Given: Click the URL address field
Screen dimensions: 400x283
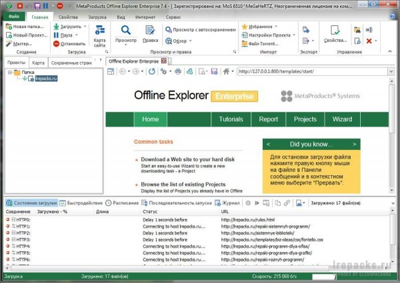Looking at the screenshot, I should pos(313,71).
